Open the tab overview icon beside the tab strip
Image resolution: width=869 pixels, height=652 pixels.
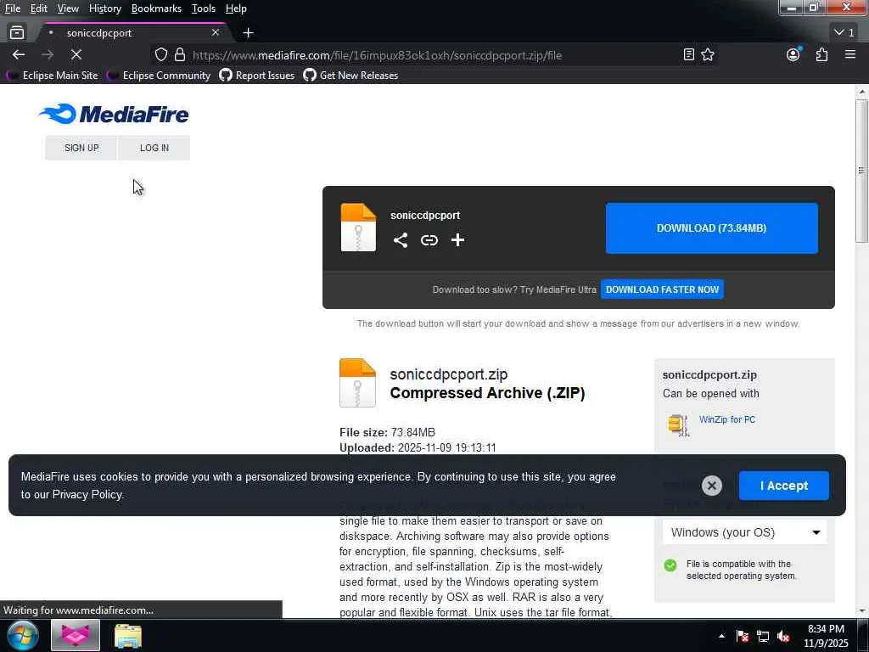[x=17, y=33]
